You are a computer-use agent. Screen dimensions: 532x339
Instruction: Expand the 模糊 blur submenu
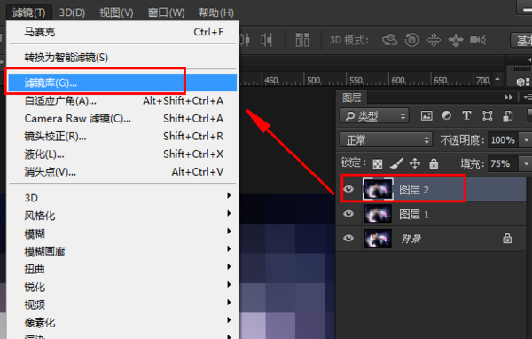click(x=123, y=233)
